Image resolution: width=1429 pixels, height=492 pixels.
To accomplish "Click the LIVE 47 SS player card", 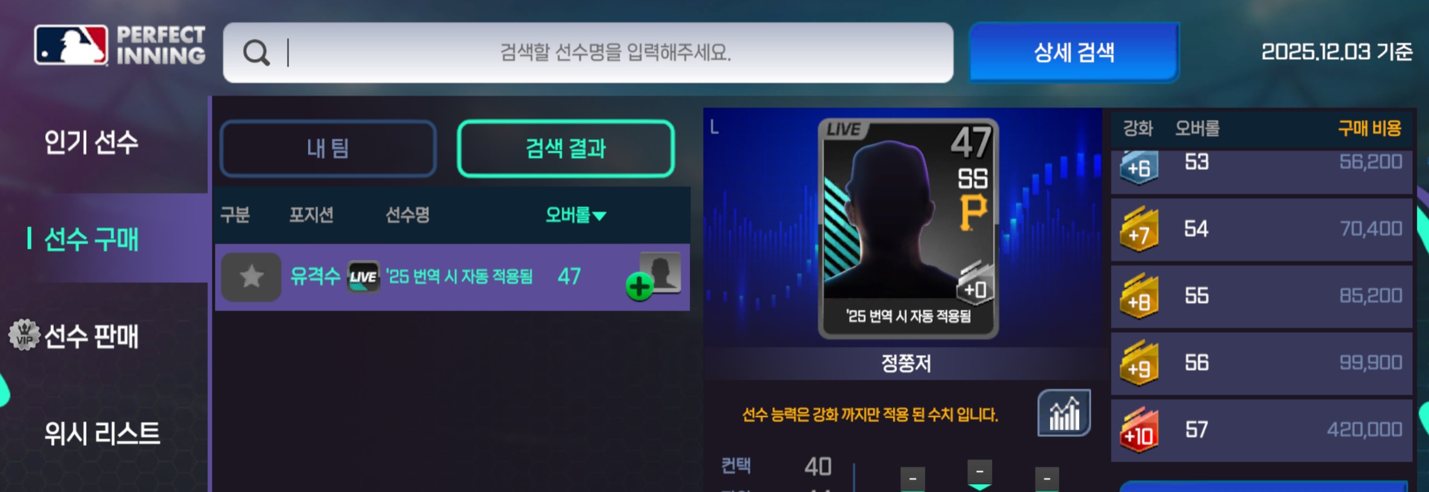I will 908,228.
